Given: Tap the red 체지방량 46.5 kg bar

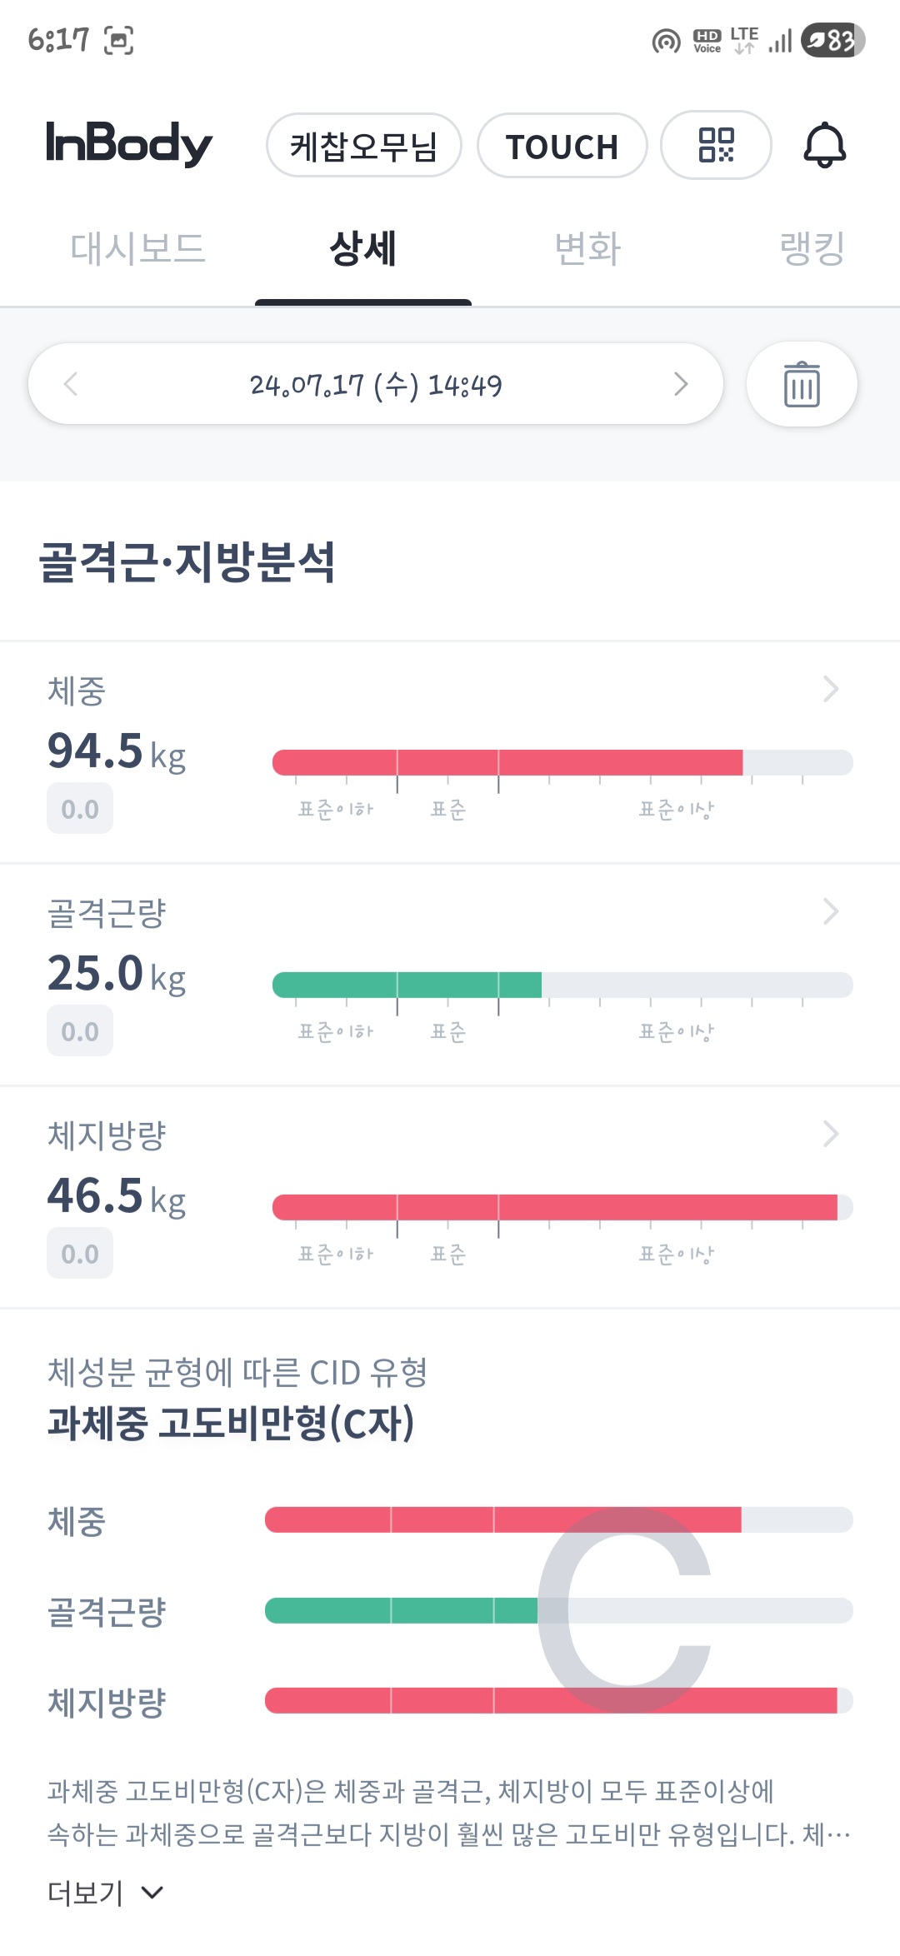Looking at the screenshot, I should click(x=554, y=1207).
